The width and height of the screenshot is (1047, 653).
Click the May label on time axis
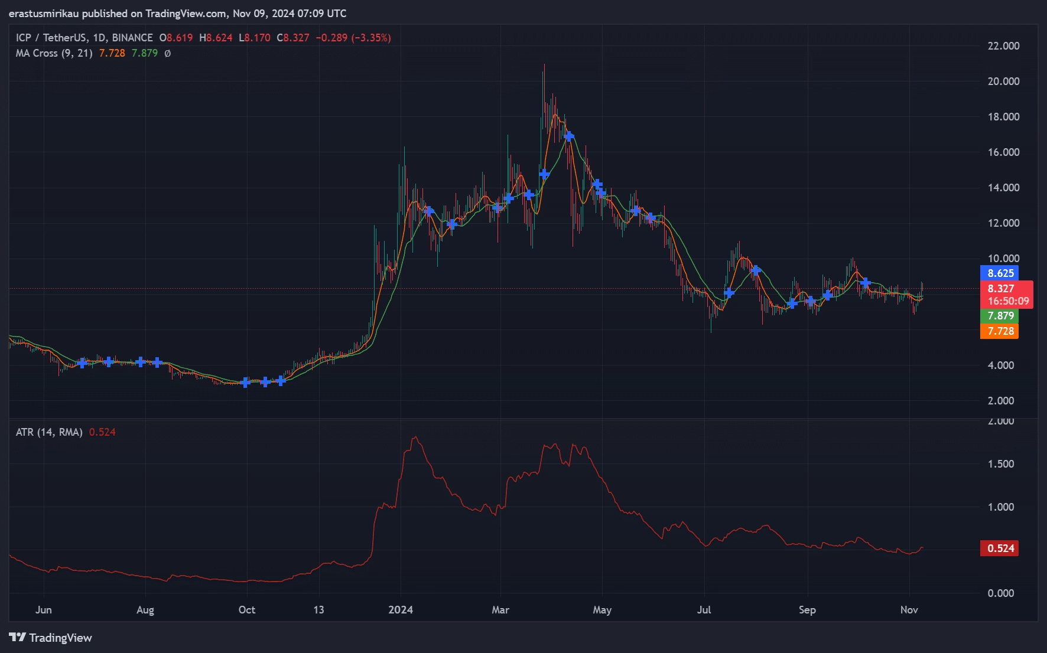pos(602,610)
